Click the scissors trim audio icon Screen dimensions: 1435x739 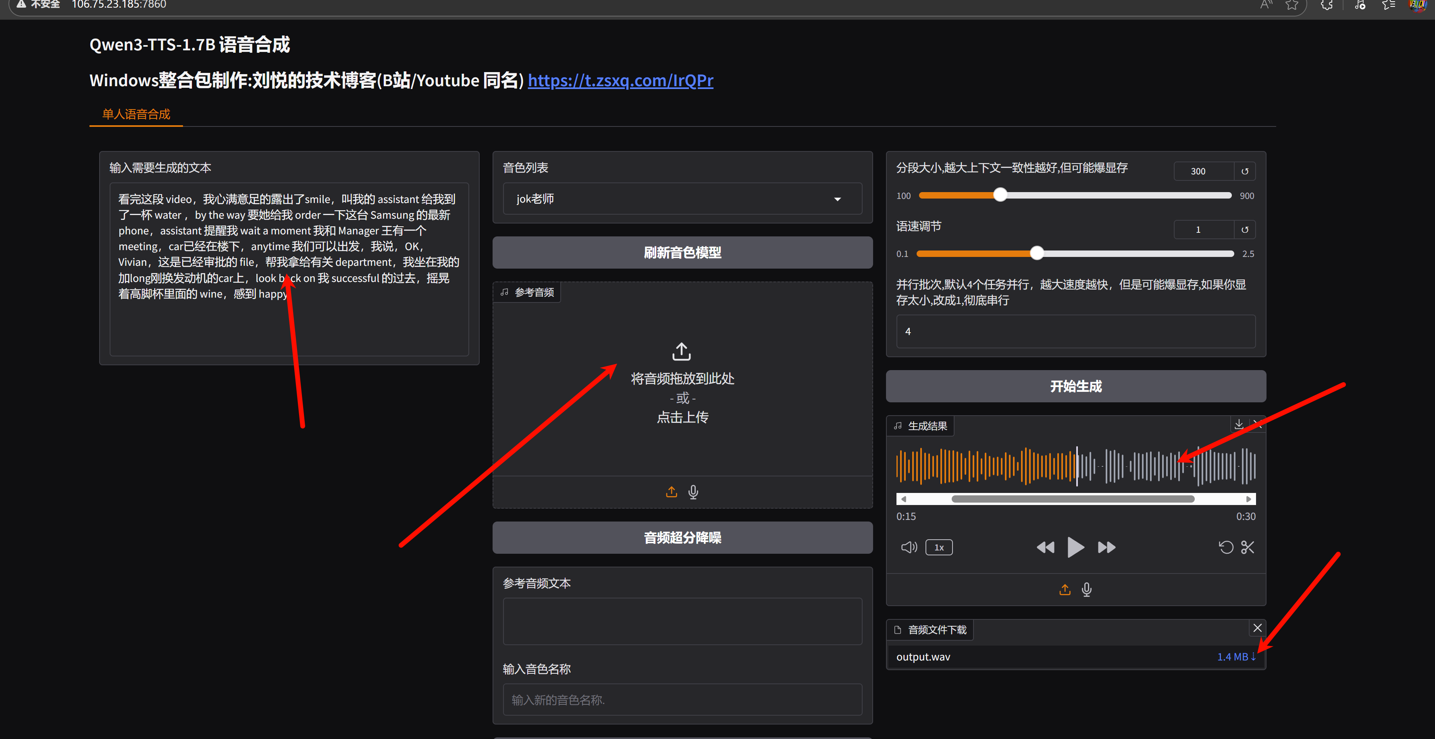[1248, 547]
